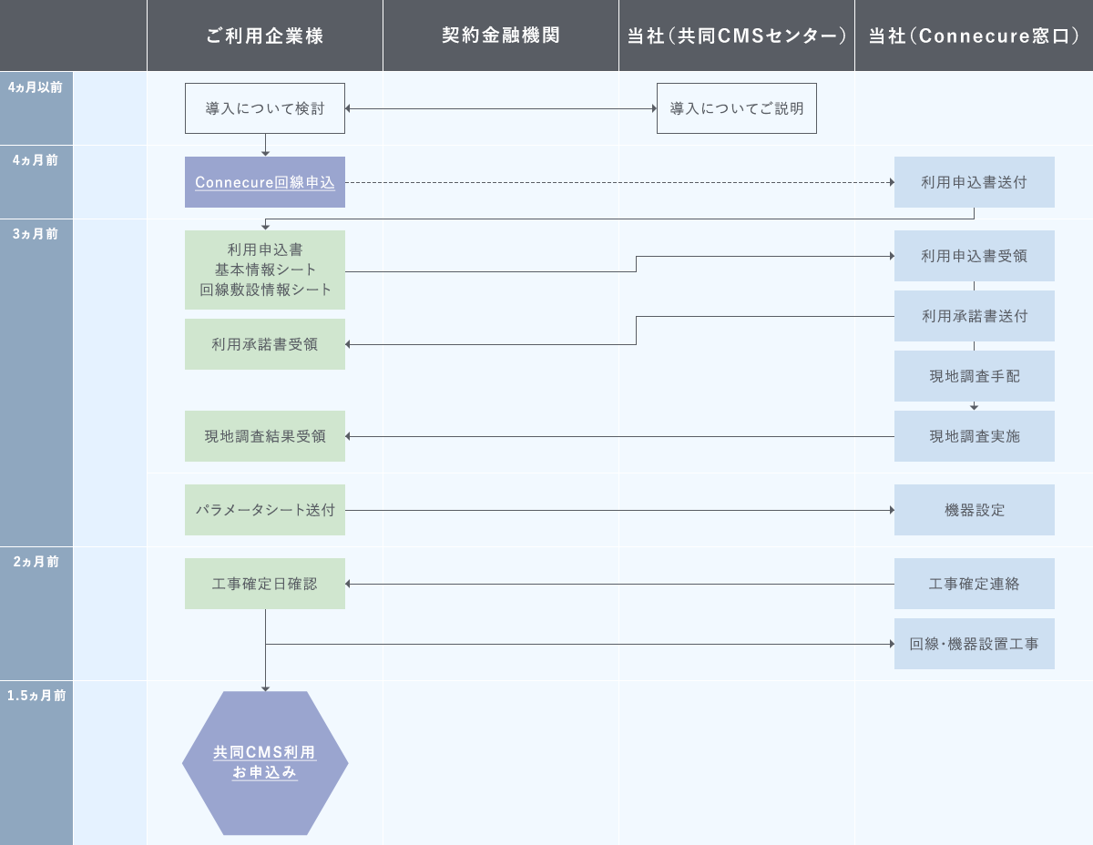Select the 現地調査手配 step box
The image size is (1093, 845).
974,376
